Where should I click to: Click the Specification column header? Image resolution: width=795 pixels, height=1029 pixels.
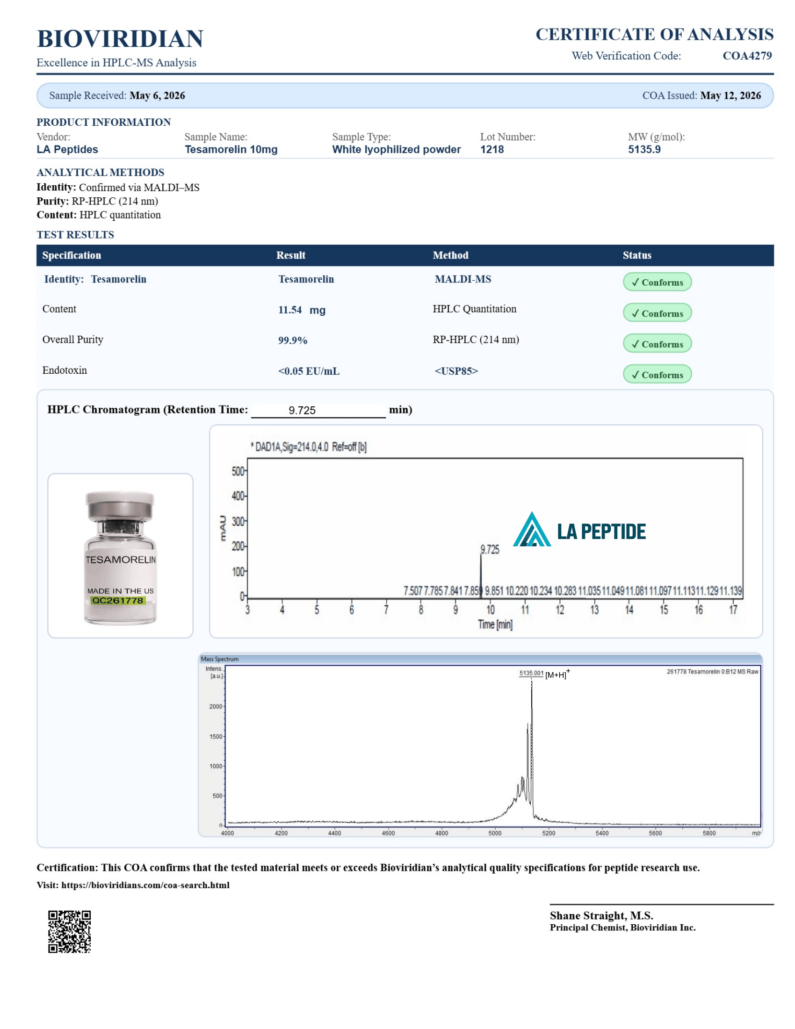(x=72, y=255)
